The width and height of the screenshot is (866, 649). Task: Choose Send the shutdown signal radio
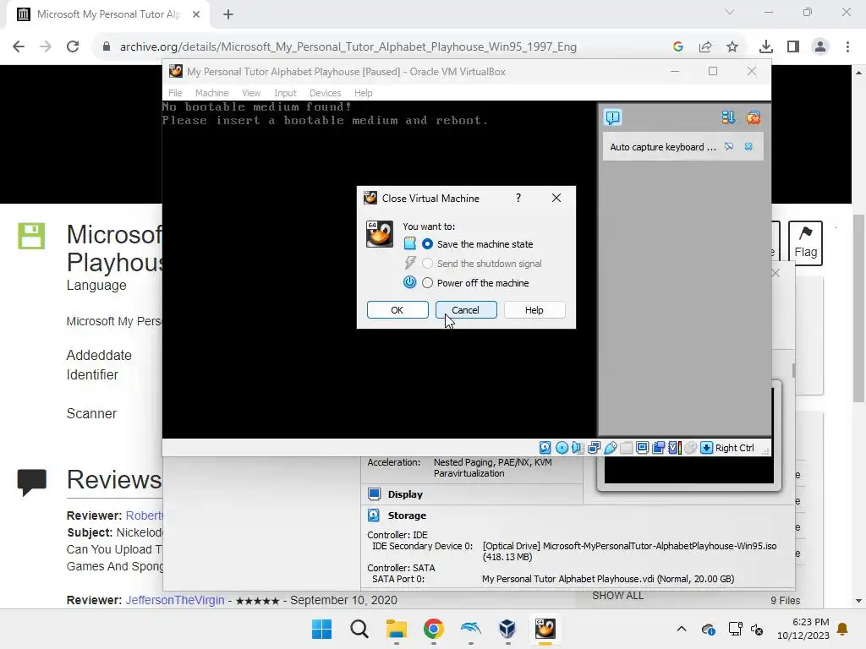click(427, 264)
